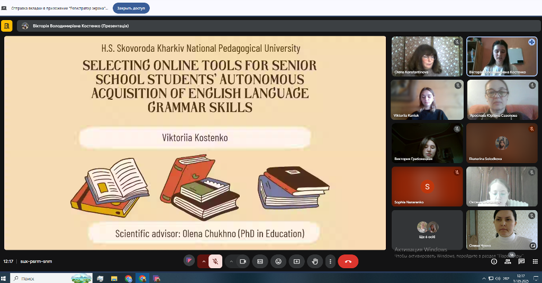Screen dimensions: 542x283
Task: Click the "Закрыть доступ" stop sharing button
Action: click(x=131, y=8)
